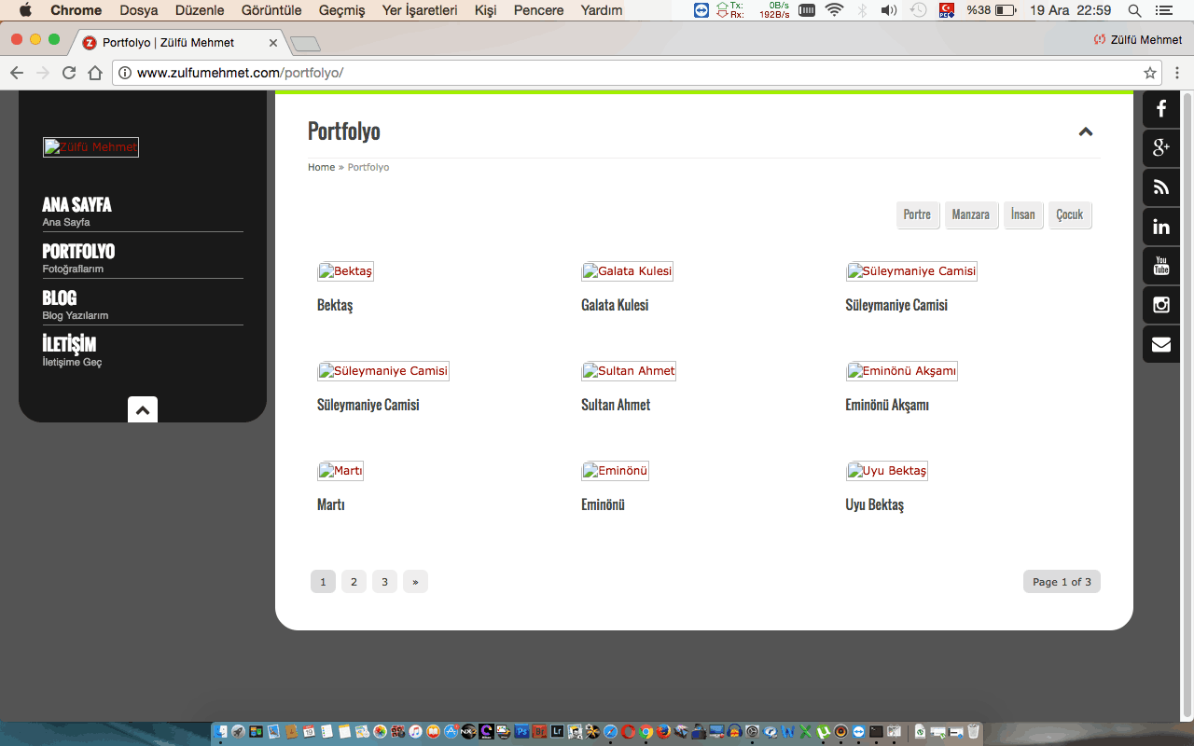1194x746 pixels.
Task: Click the Wi-Fi status icon
Action: point(834,10)
